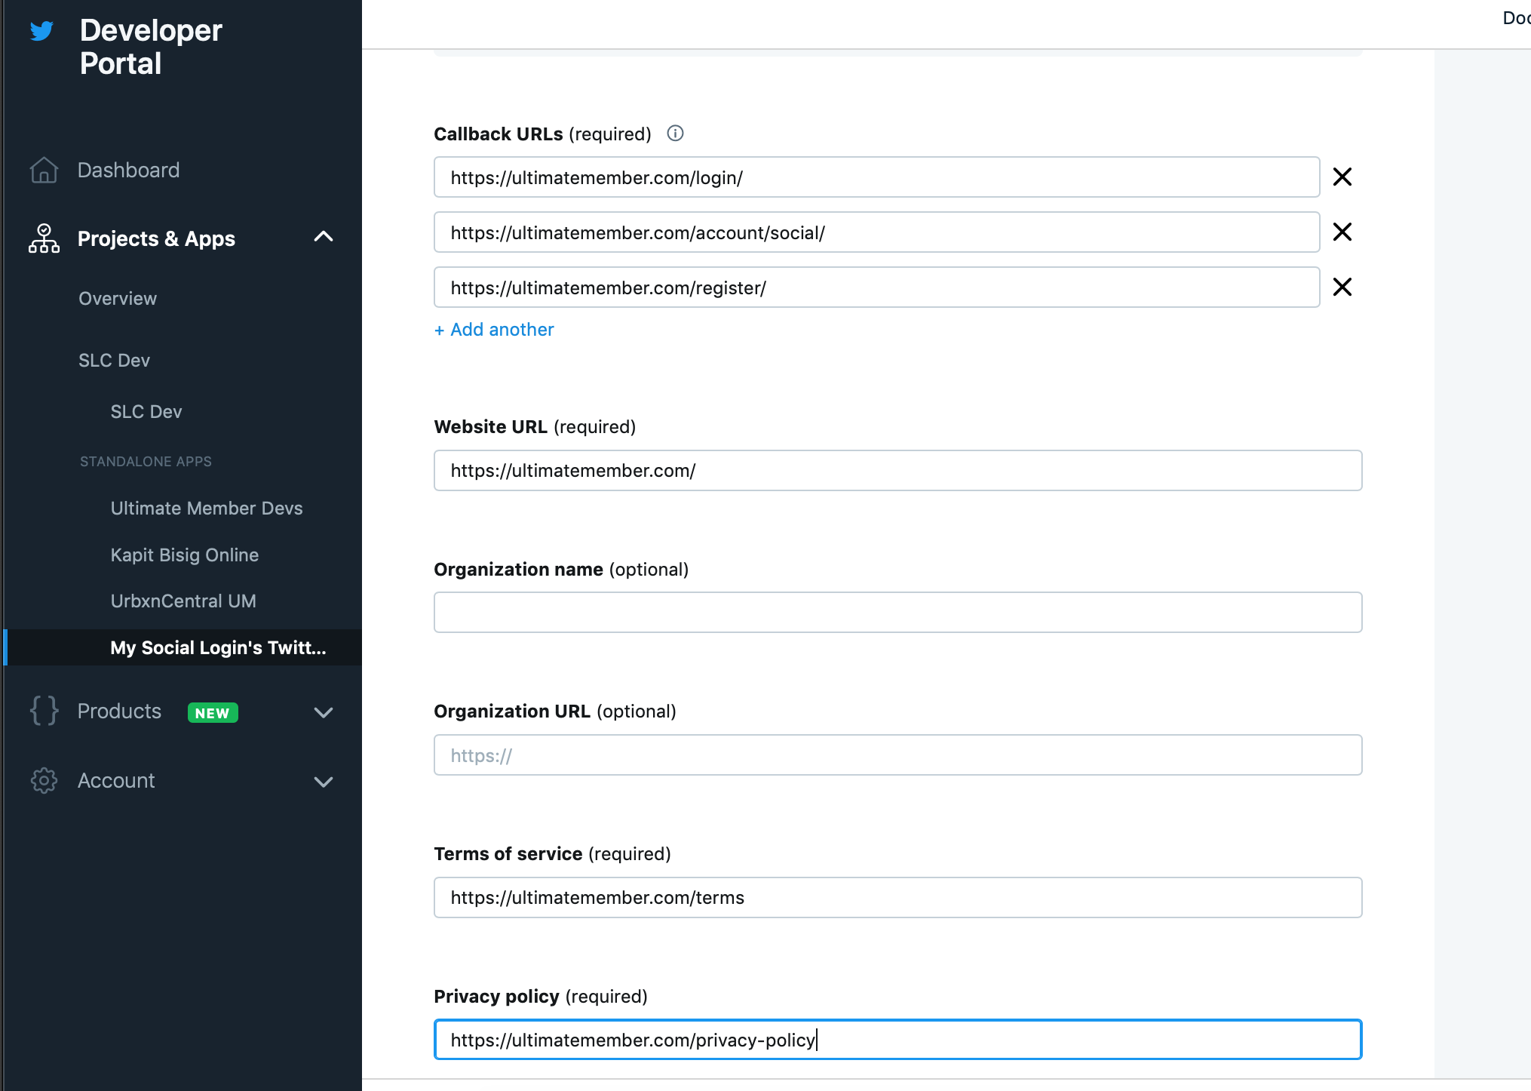Click the Twitter bird logo
Image resolution: width=1531 pixels, height=1091 pixels.
coord(41,31)
